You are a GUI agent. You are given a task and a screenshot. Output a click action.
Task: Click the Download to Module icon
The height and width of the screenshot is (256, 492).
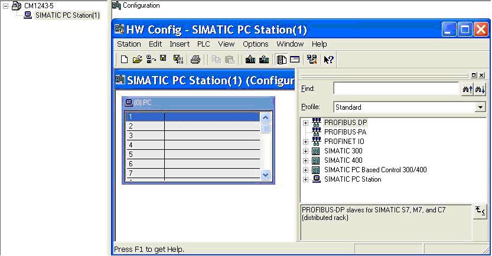(x=250, y=59)
